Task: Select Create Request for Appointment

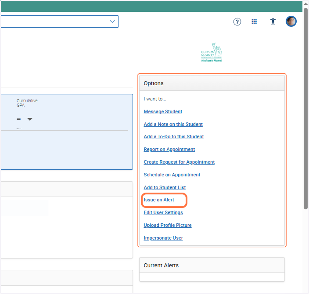Action: click(x=179, y=162)
